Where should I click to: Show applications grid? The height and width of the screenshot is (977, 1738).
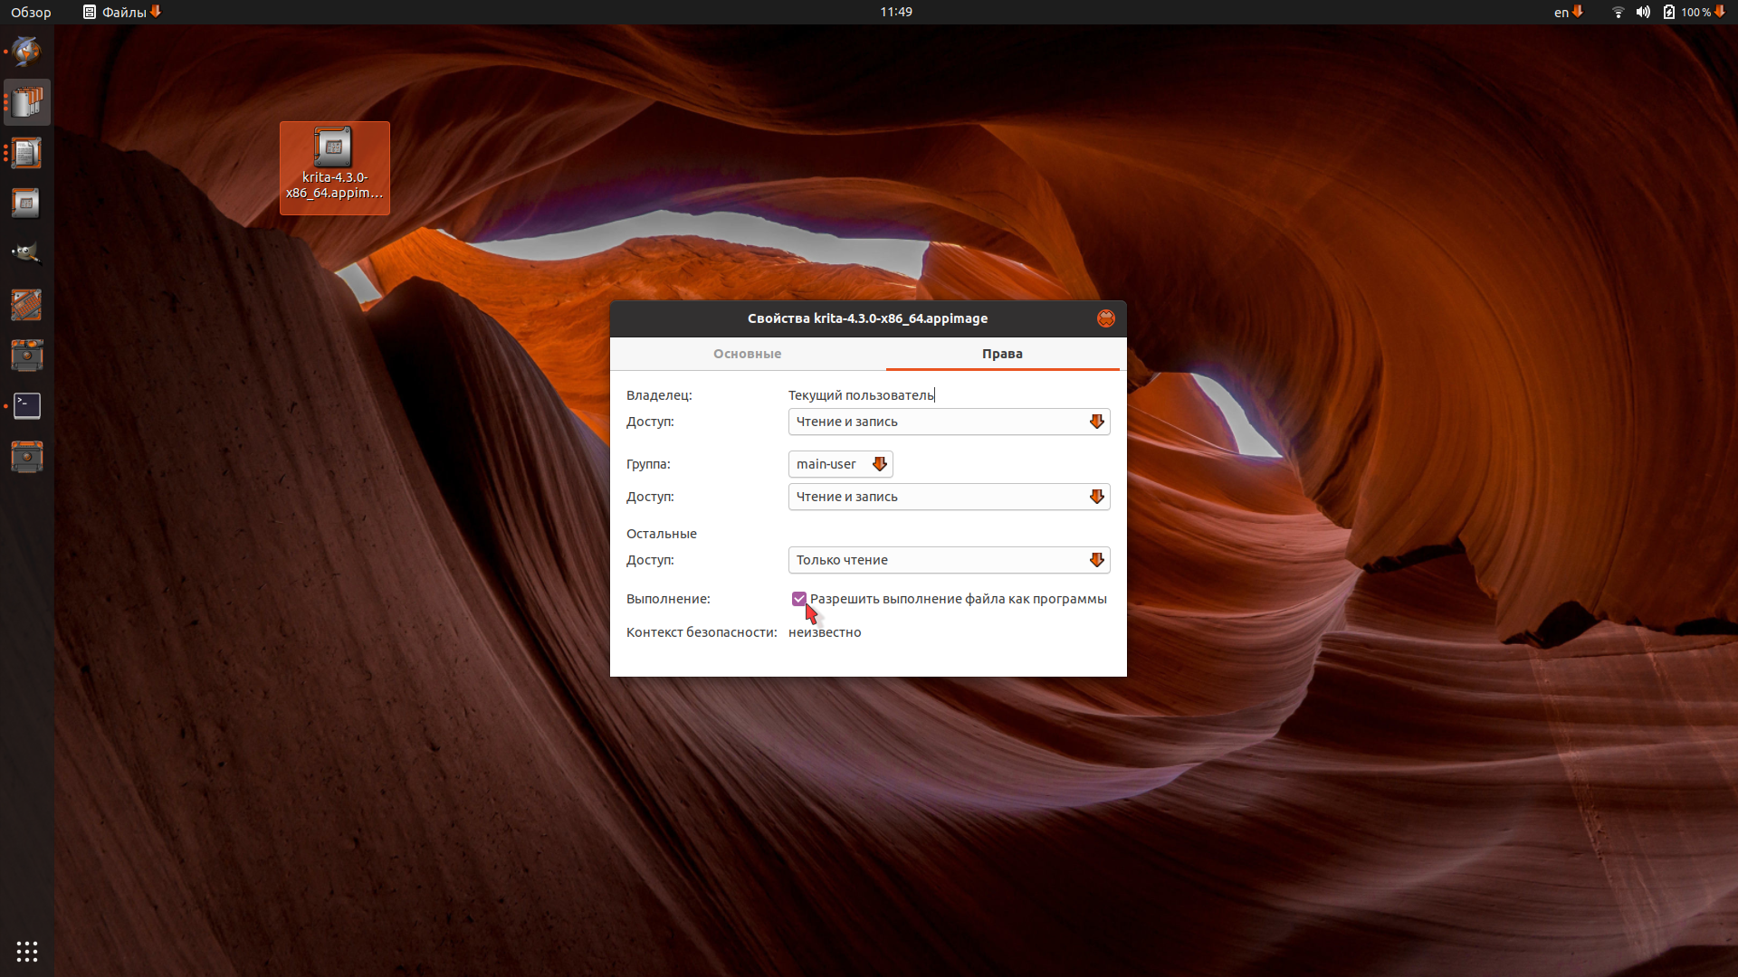pyautogui.click(x=26, y=951)
